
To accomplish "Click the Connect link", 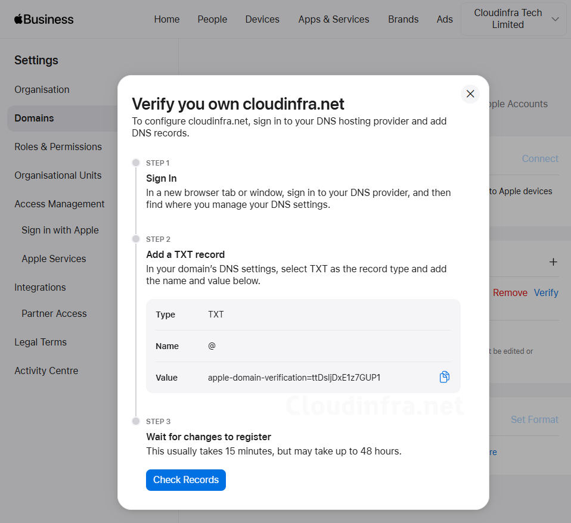I will [x=539, y=158].
